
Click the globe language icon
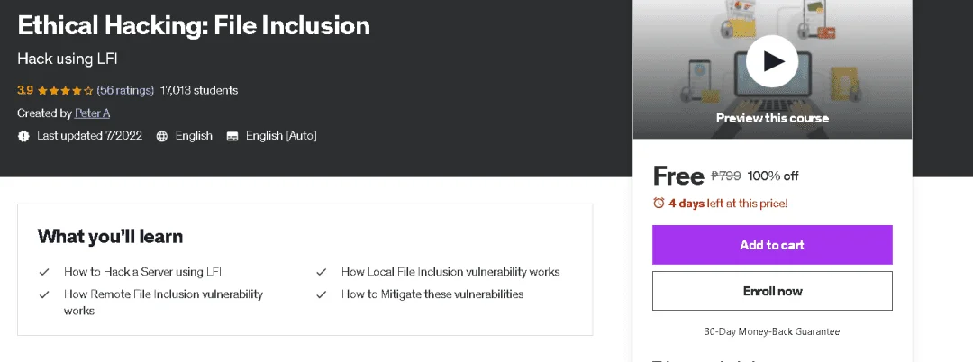162,136
